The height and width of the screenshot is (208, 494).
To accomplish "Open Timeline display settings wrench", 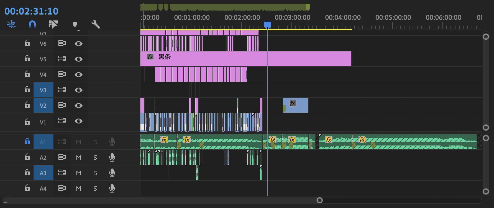I will pyautogui.click(x=96, y=24).
